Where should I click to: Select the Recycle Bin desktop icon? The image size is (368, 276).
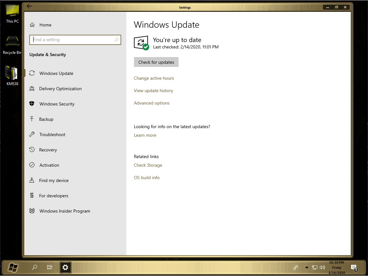pyautogui.click(x=12, y=45)
